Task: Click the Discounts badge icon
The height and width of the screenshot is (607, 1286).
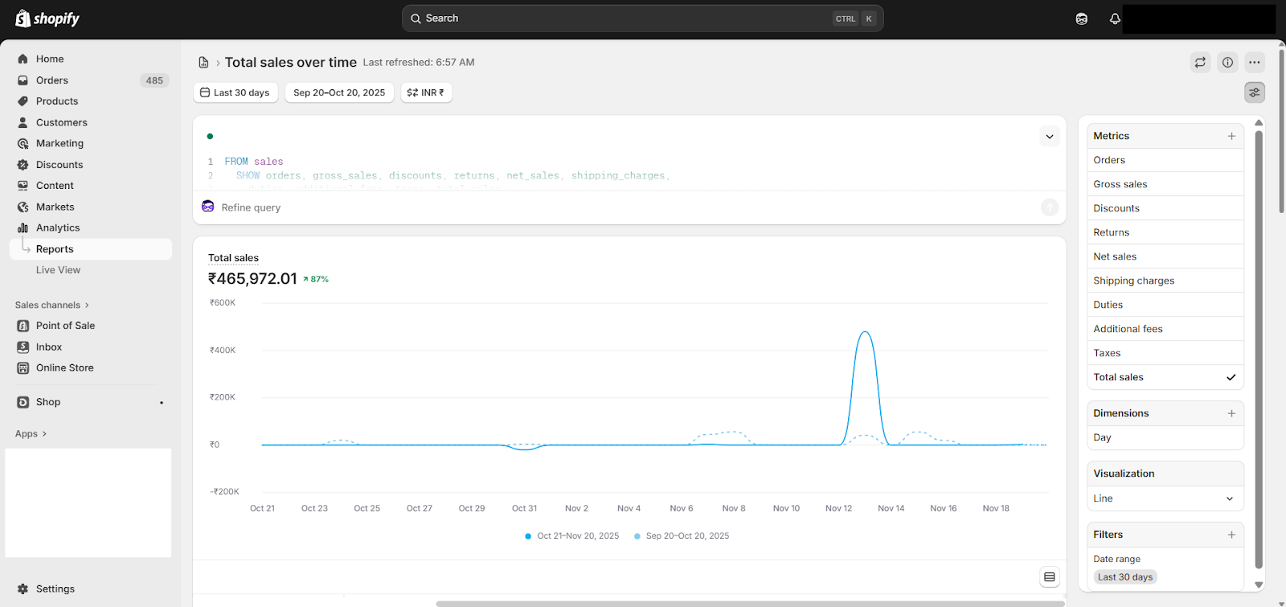Action: tap(23, 165)
